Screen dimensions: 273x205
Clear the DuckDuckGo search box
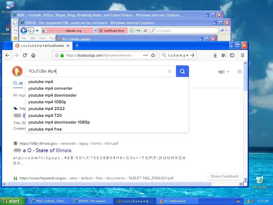170,71
